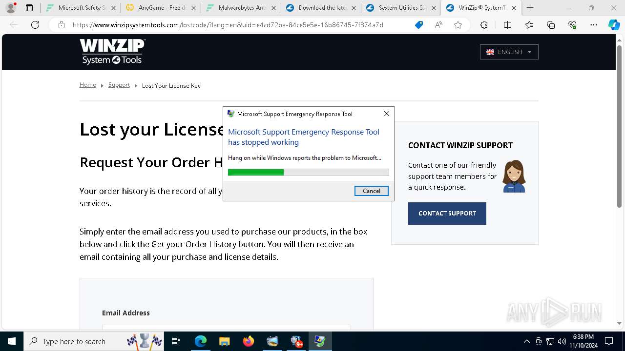This screenshot has width=625, height=351.
Task: Add page to favorites star icon
Action: pyautogui.click(x=458, y=25)
